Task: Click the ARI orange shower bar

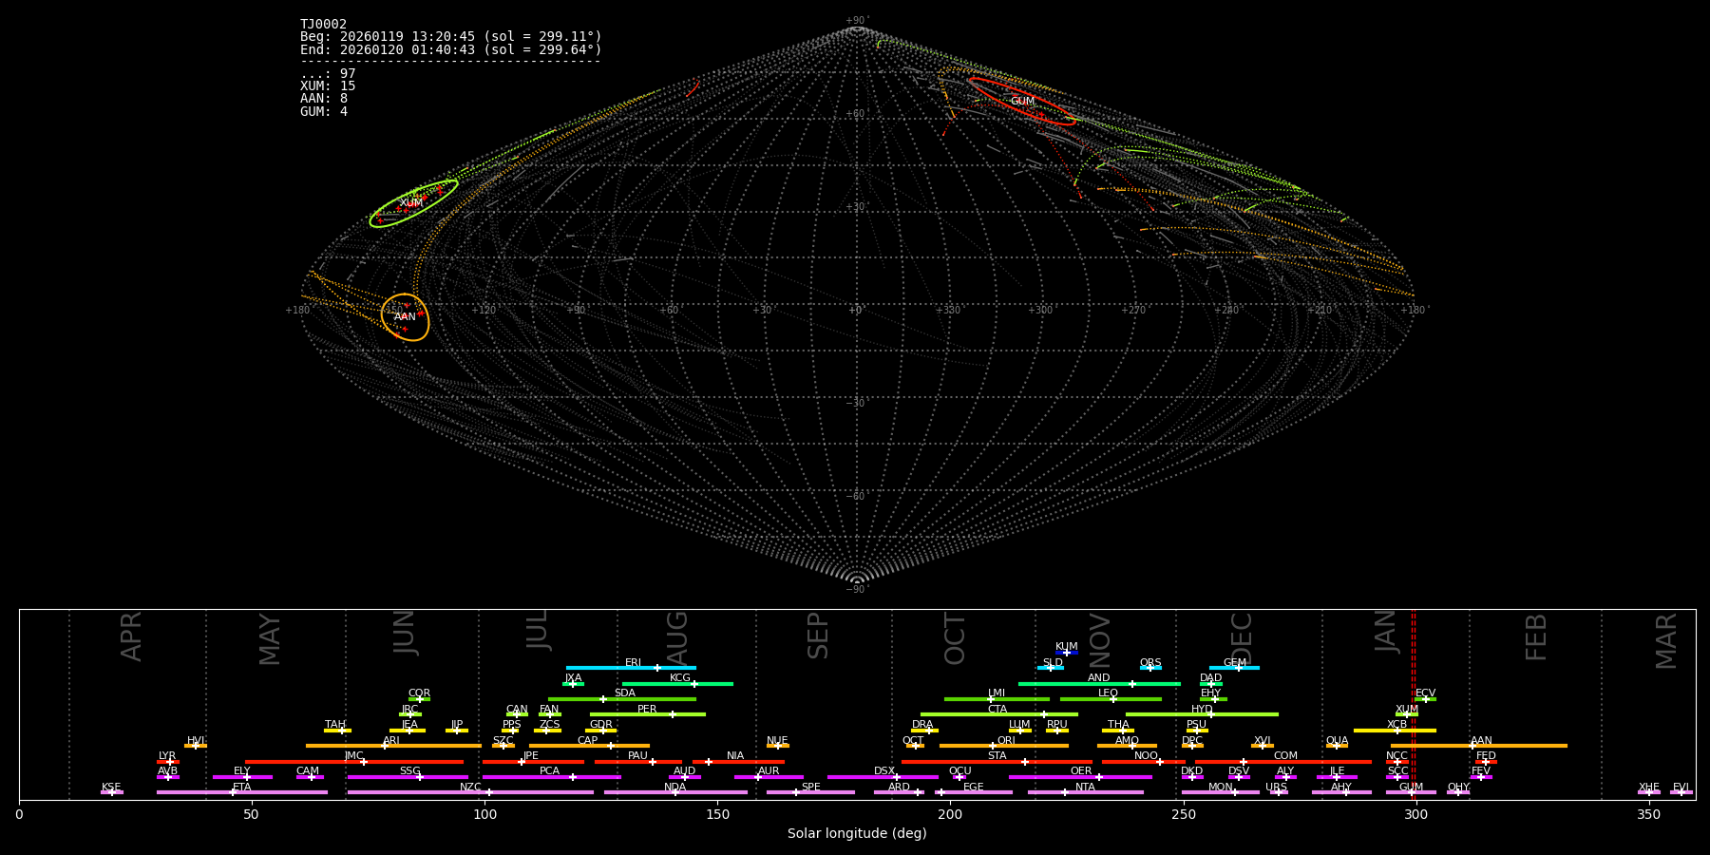Action: (x=393, y=746)
